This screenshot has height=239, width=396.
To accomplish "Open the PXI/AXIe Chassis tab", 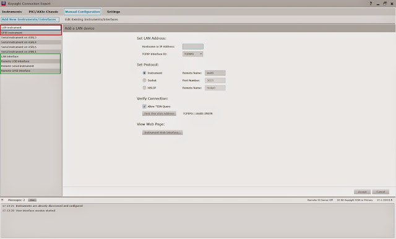I will (x=43, y=12).
